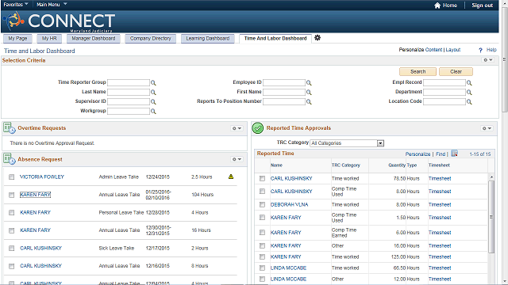Click the Help question mark icon
Viewport: 508px width, 285px height.
point(480,50)
